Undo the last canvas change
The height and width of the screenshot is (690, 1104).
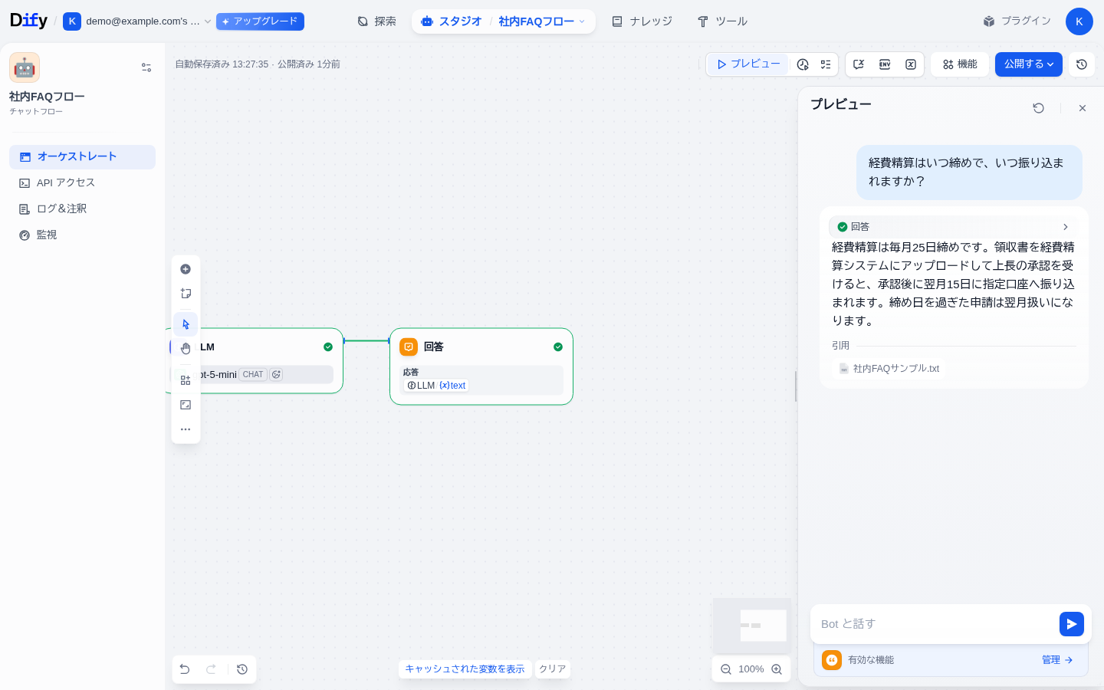(185, 669)
